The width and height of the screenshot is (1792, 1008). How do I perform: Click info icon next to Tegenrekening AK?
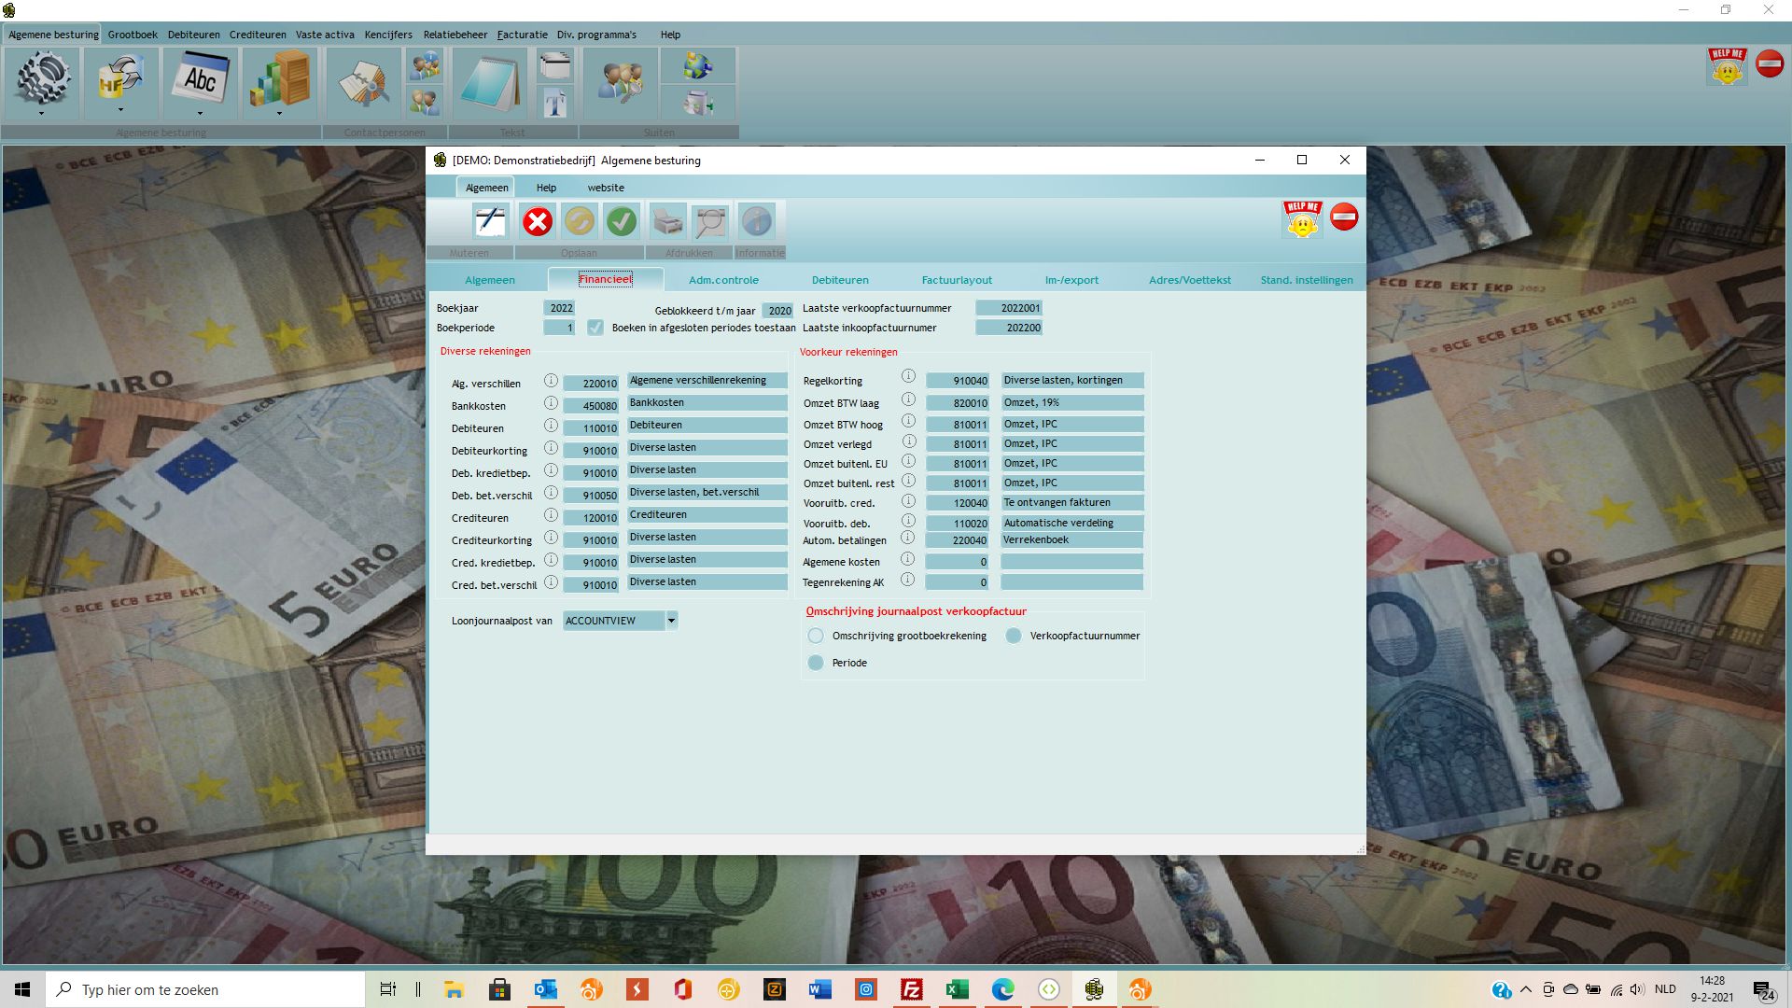click(907, 580)
